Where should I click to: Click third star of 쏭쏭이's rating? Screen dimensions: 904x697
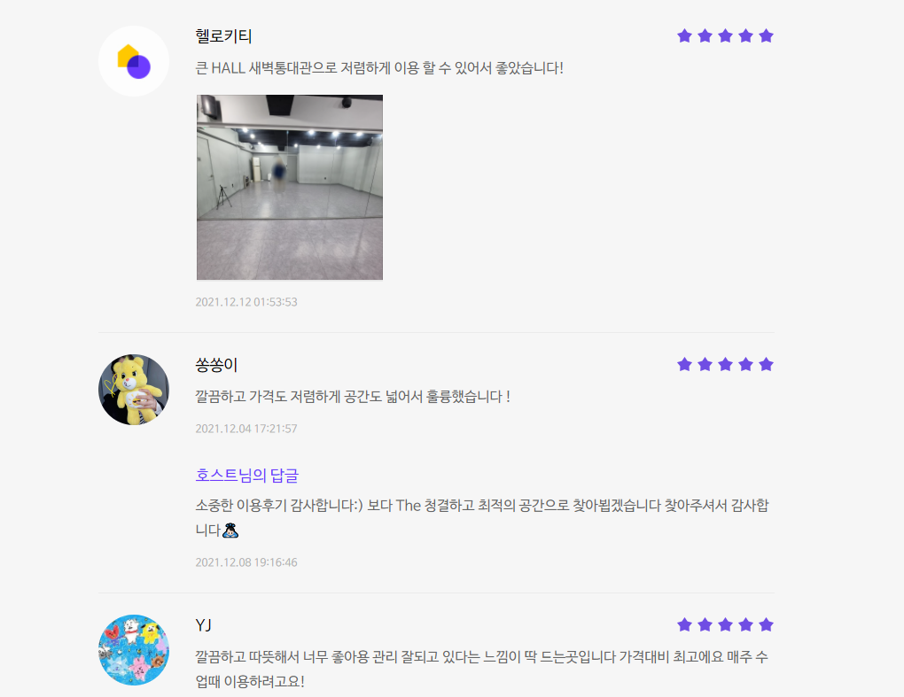click(725, 364)
